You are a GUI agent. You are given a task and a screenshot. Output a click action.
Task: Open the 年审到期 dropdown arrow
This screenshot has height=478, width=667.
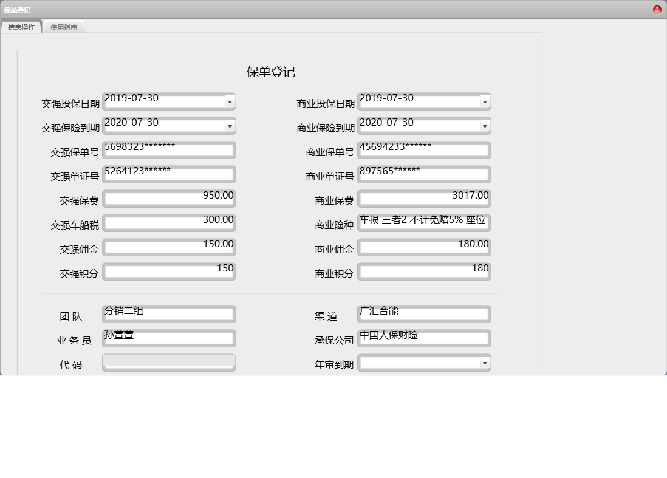485,363
